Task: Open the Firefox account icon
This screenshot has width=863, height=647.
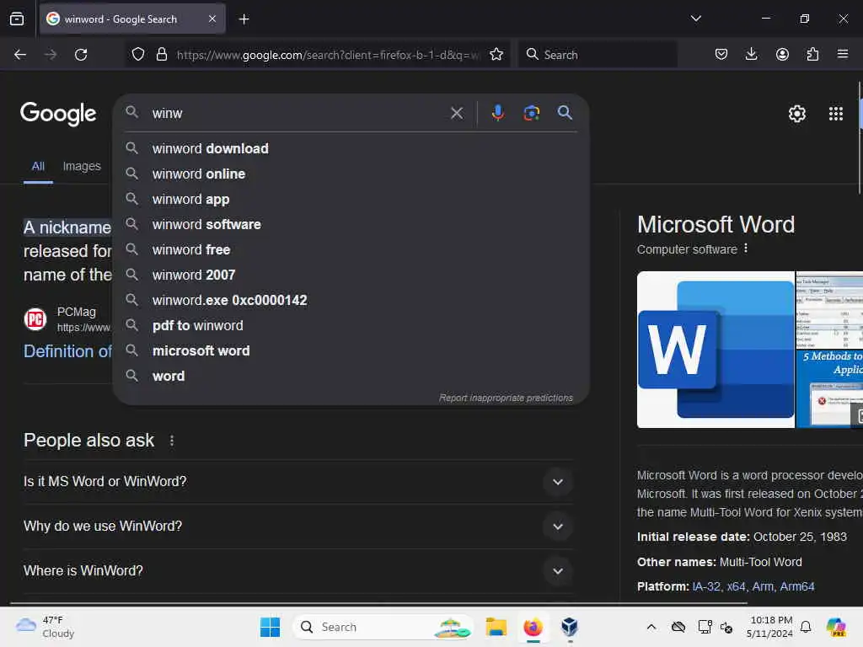Action: 782,55
